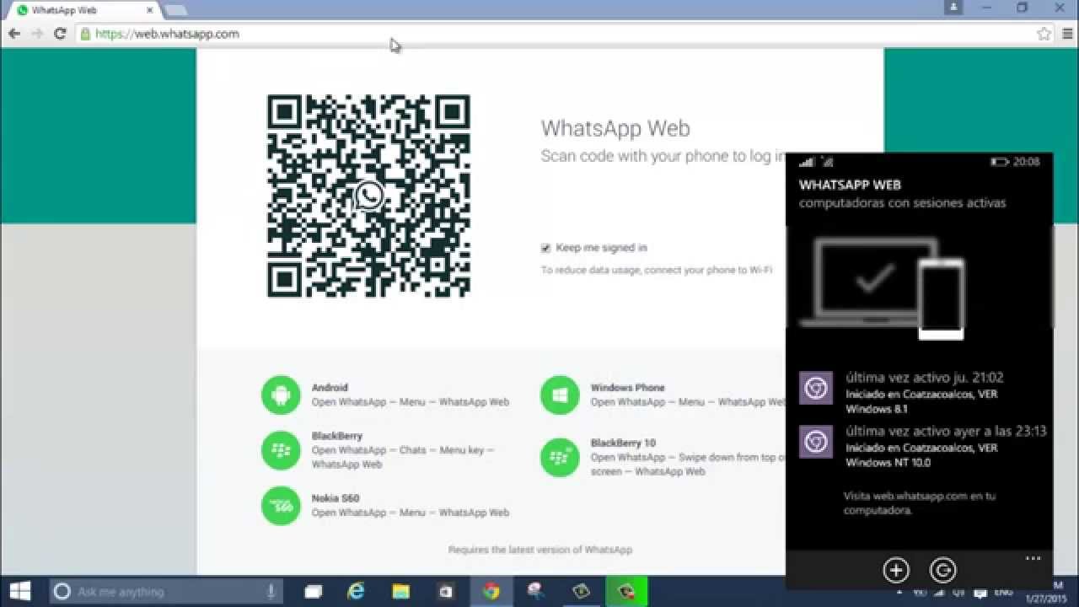The width and height of the screenshot is (1079, 607).
Task: Open the phone app bar ellipsis menu
Action: tap(1033, 559)
